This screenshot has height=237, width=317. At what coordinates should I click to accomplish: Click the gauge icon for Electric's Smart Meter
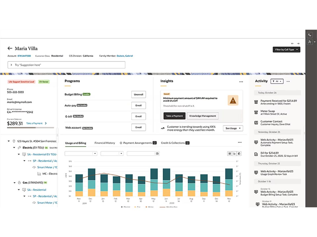(34, 167)
